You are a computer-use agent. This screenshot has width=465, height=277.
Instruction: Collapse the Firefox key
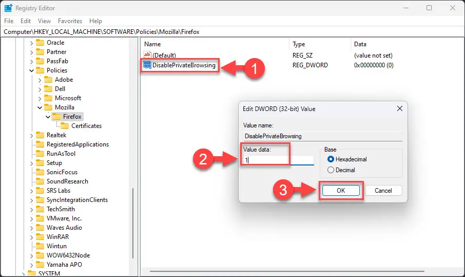pyautogui.click(x=48, y=117)
